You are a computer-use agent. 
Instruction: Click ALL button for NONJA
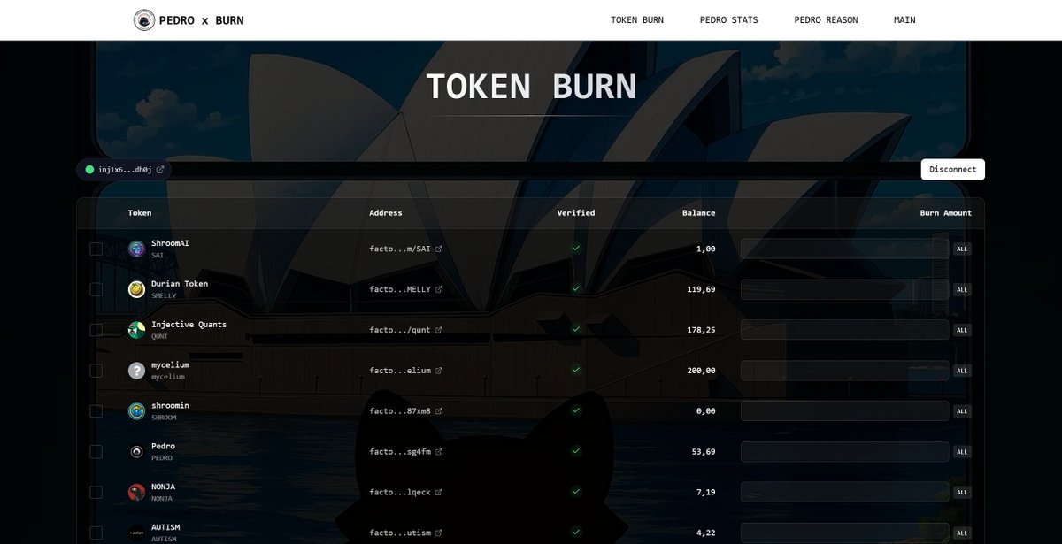coord(962,493)
